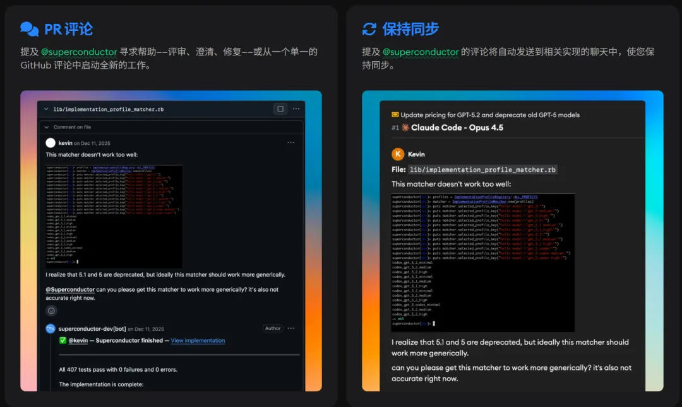682x407 pixels.
Task: Click the @Superconductor mention in kevin's comment
Action: [70, 289]
